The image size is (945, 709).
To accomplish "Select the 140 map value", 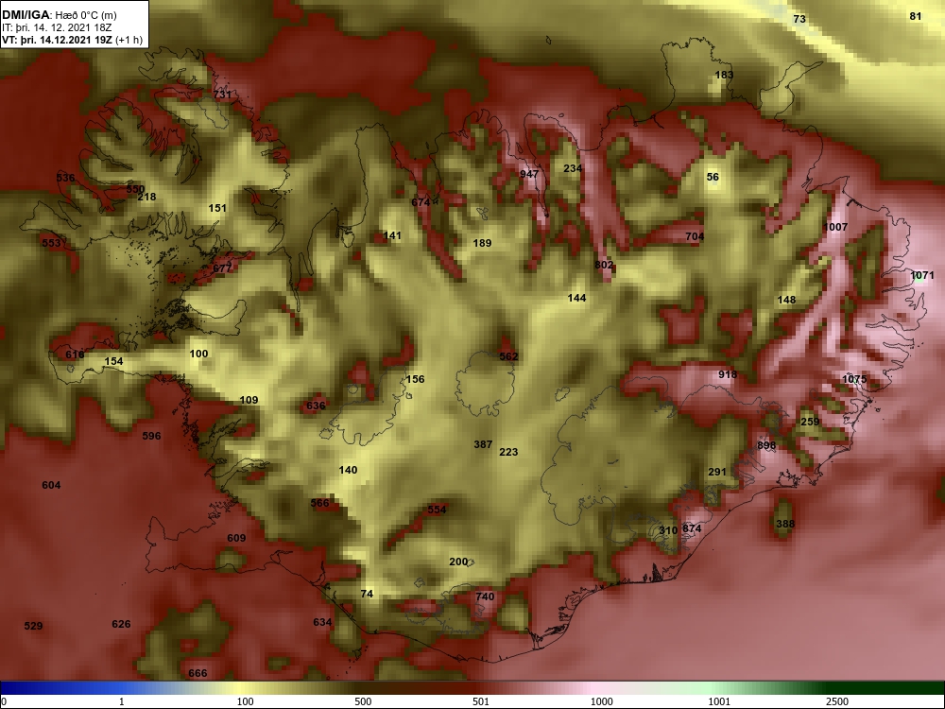I will [x=348, y=470].
